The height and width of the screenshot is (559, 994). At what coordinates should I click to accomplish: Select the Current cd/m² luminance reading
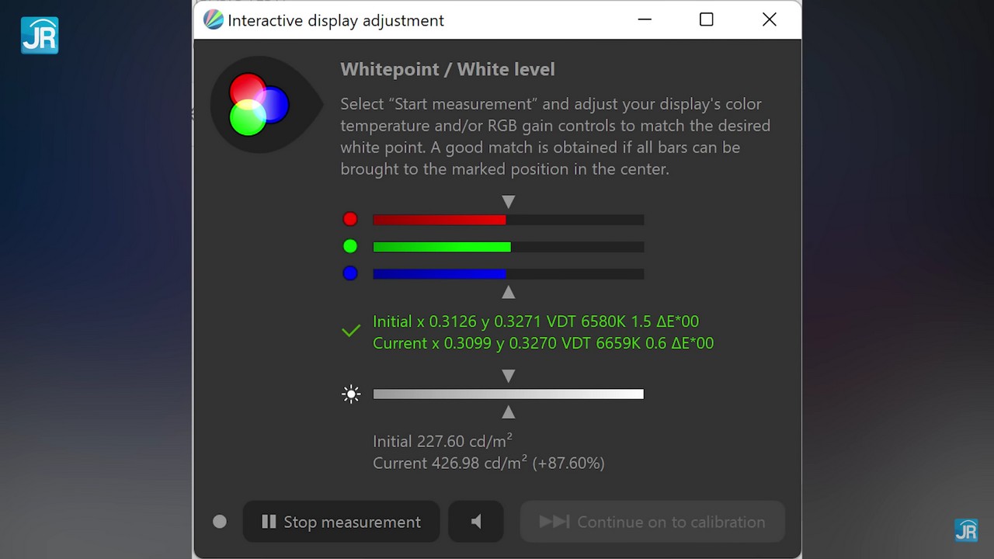click(x=488, y=464)
